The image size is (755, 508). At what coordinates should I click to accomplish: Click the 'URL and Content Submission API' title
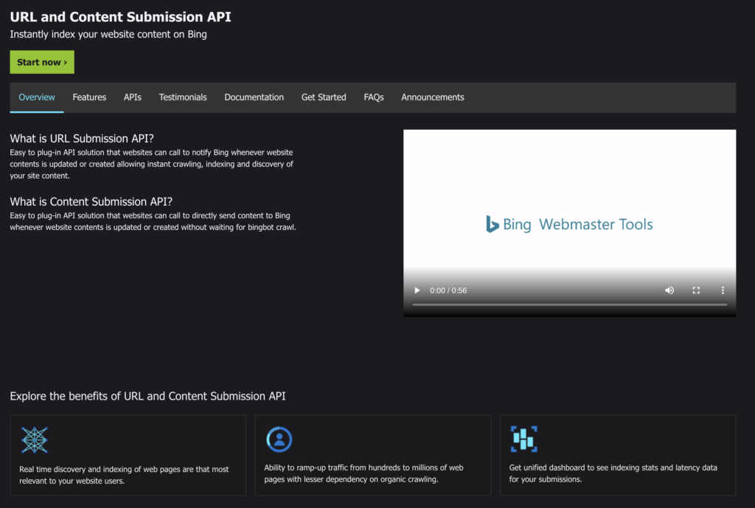[120, 17]
